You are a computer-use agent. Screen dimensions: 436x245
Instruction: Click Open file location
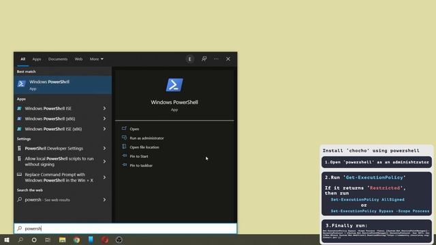(x=144, y=147)
